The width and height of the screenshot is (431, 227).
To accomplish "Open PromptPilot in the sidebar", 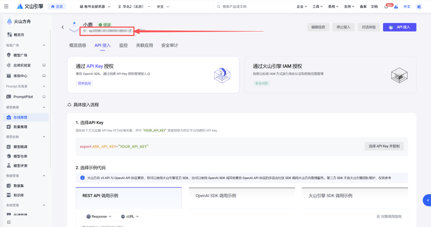I will [23, 97].
